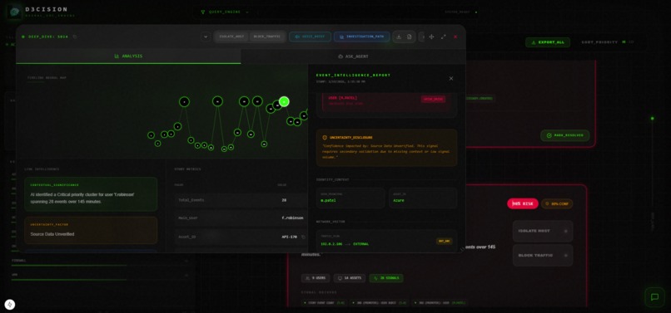The image size is (671, 313).
Task: Click the teal button left of INVESTIGATION_PATH
Action: [x=310, y=37]
